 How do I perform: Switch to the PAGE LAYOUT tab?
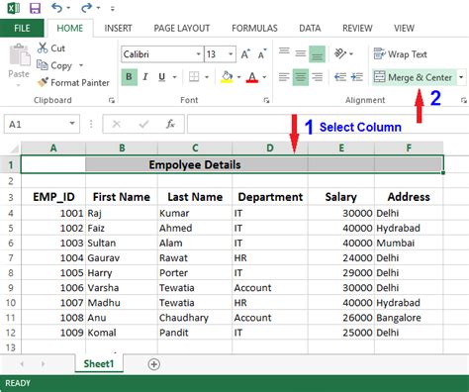coord(182,29)
